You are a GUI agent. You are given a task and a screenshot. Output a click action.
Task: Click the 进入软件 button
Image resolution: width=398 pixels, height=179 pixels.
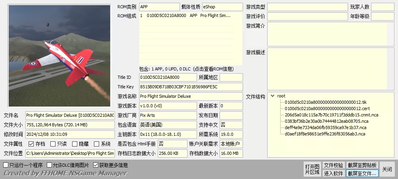(333, 173)
